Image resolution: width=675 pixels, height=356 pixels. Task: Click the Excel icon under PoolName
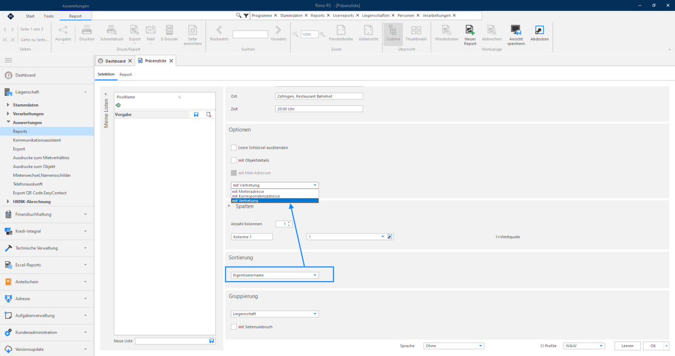pos(118,105)
